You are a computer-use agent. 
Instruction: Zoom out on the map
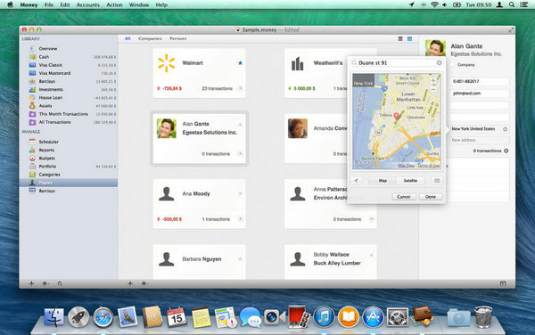433,89
